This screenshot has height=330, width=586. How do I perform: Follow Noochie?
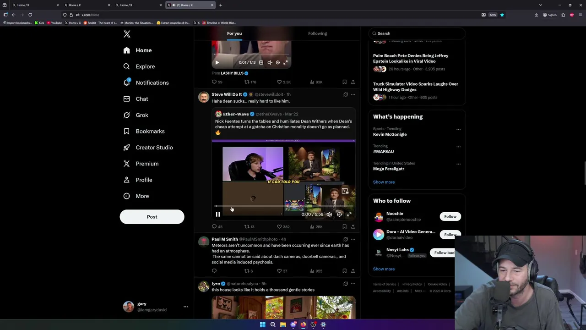pos(450,216)
